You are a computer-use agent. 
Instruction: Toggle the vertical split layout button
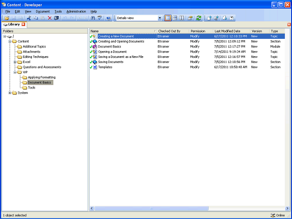(182, 18)
